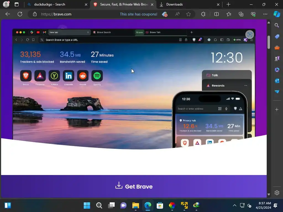The image size is (283, 212).
Task: Add this page to favorites star
Action: (x=188, y=14)
